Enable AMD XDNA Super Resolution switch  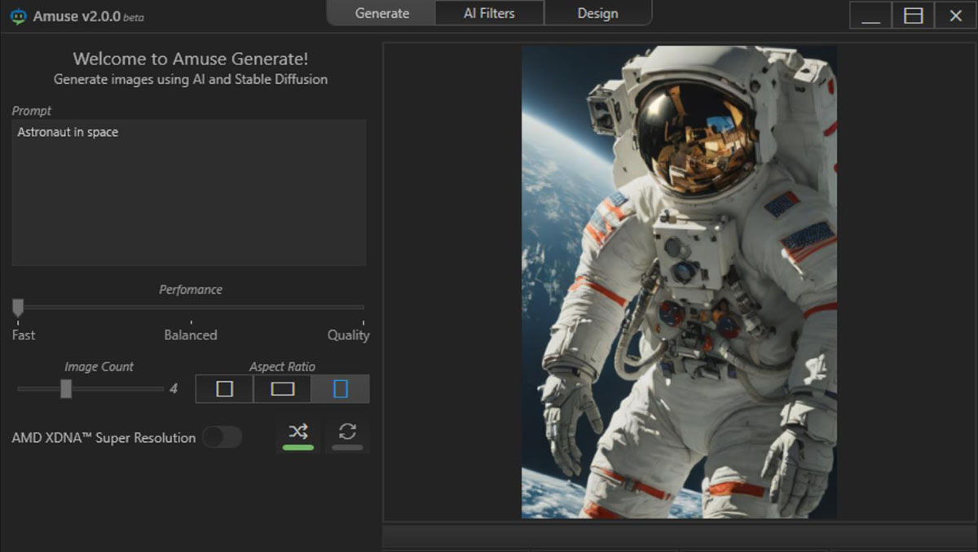(x=222, y=437)
